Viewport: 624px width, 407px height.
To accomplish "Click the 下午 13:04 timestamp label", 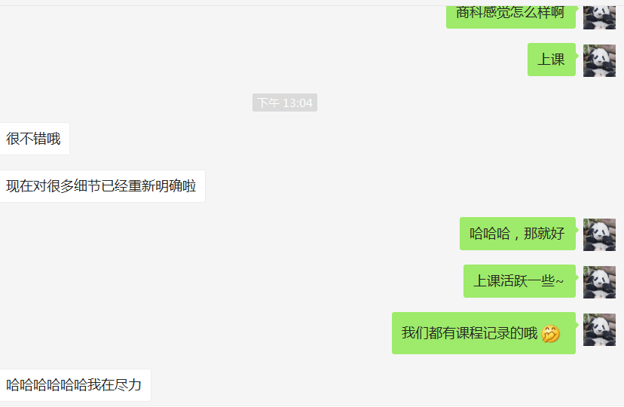I will (x=285, y=103).
